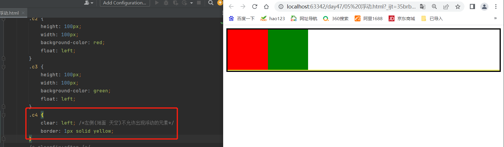Open 网址导航 bookmark
Viewport: 504px width, 147px height.
pyautogui.click(x=304, y=18)
